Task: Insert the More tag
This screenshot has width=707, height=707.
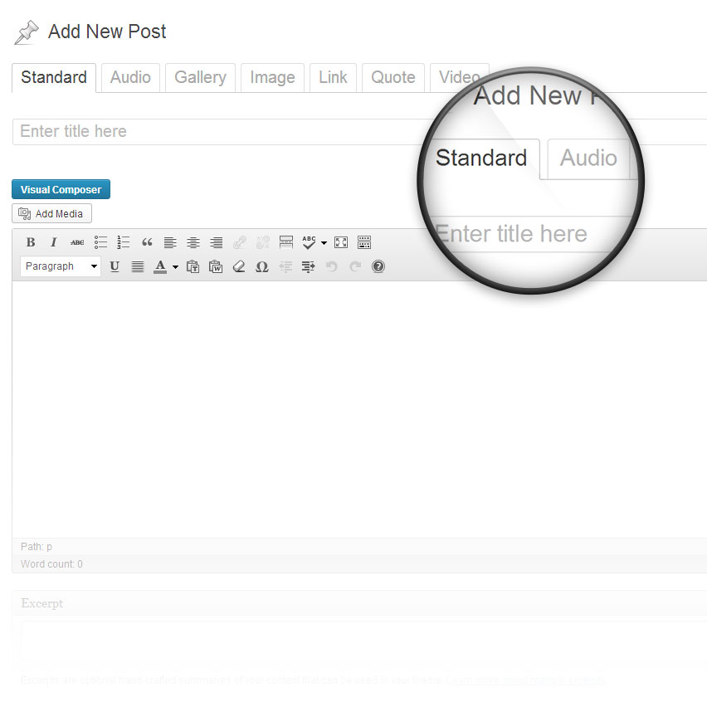Action: point(286,242)
